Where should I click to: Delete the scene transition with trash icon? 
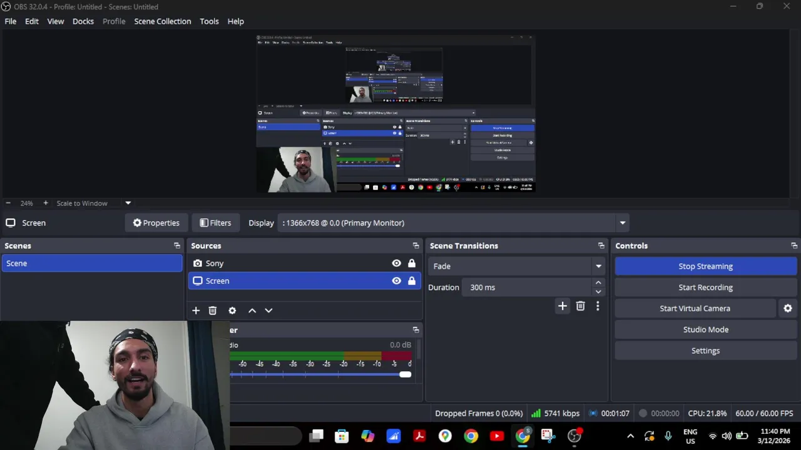pyautogui.click(x=580, y=306)
